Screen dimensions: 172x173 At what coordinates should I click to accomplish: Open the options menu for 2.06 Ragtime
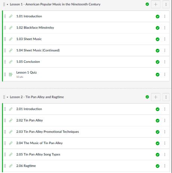(x=165, y=166)
